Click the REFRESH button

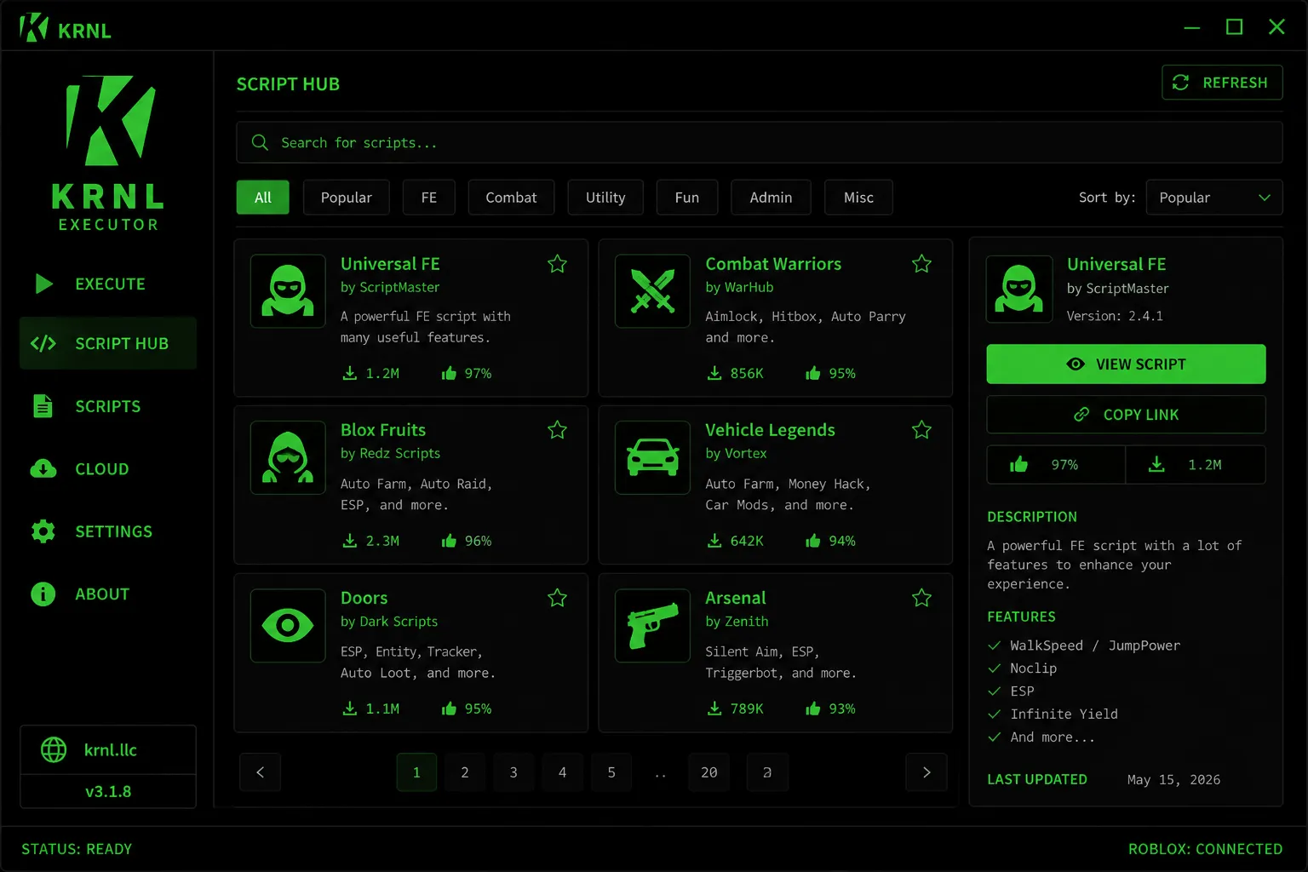point(1222,83)
